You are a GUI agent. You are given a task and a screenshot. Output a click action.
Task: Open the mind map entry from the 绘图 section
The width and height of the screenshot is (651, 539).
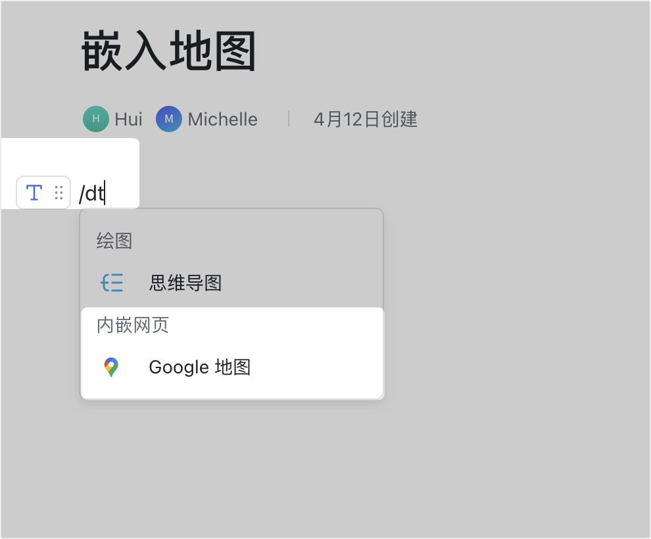click(x=186, y=283)
